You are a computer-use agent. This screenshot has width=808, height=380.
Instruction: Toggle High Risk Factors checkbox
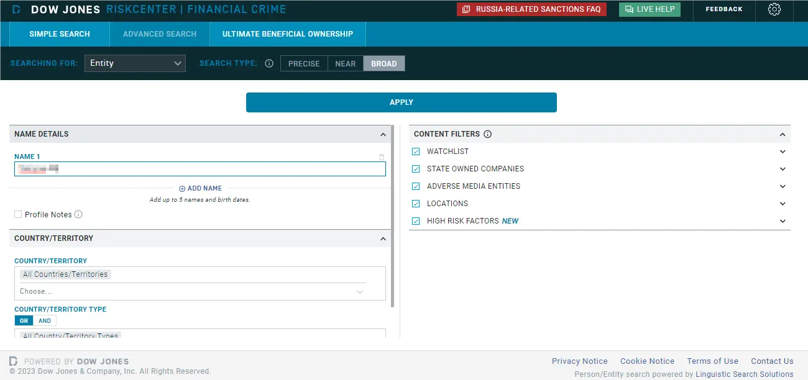416,221
